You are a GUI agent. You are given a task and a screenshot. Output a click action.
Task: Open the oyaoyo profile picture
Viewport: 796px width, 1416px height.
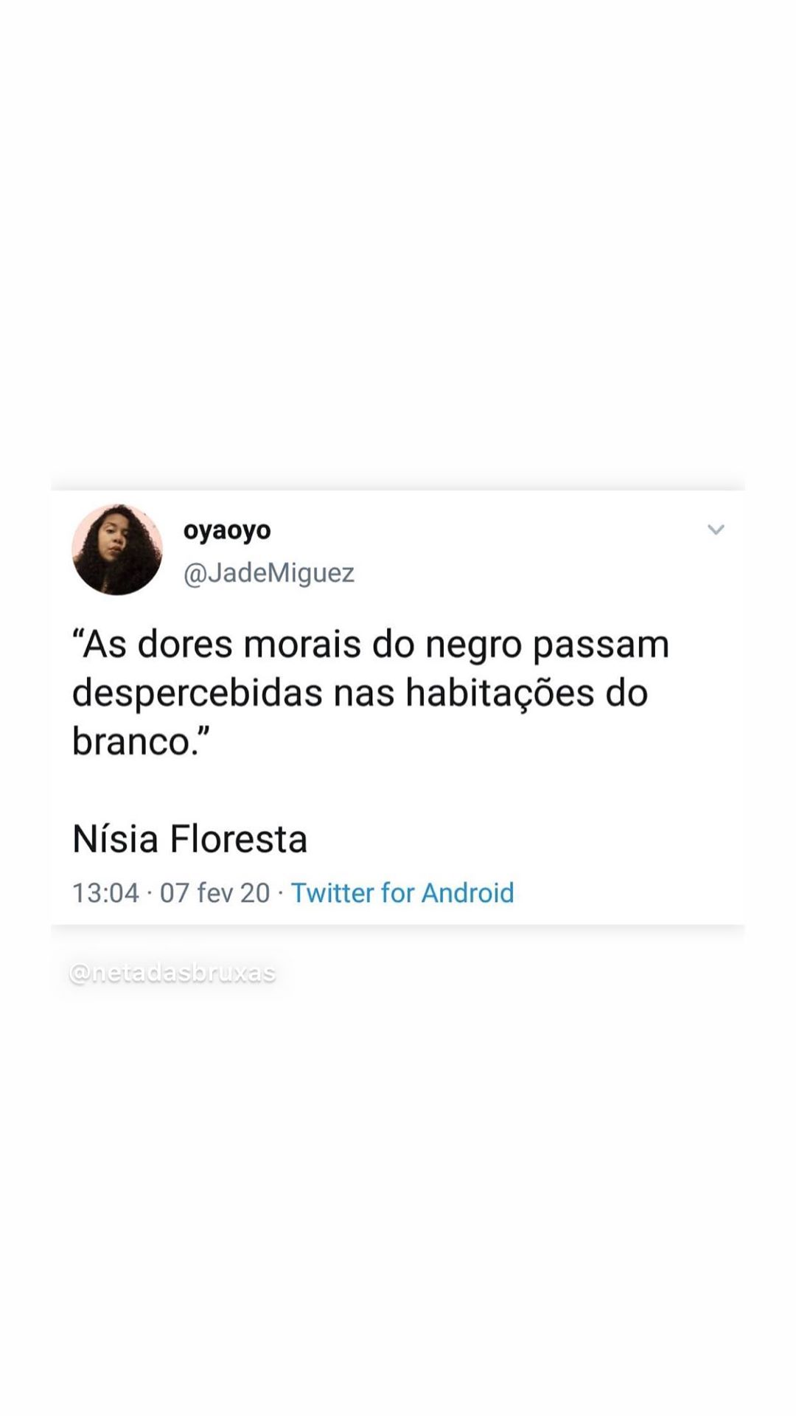[117, 549]
